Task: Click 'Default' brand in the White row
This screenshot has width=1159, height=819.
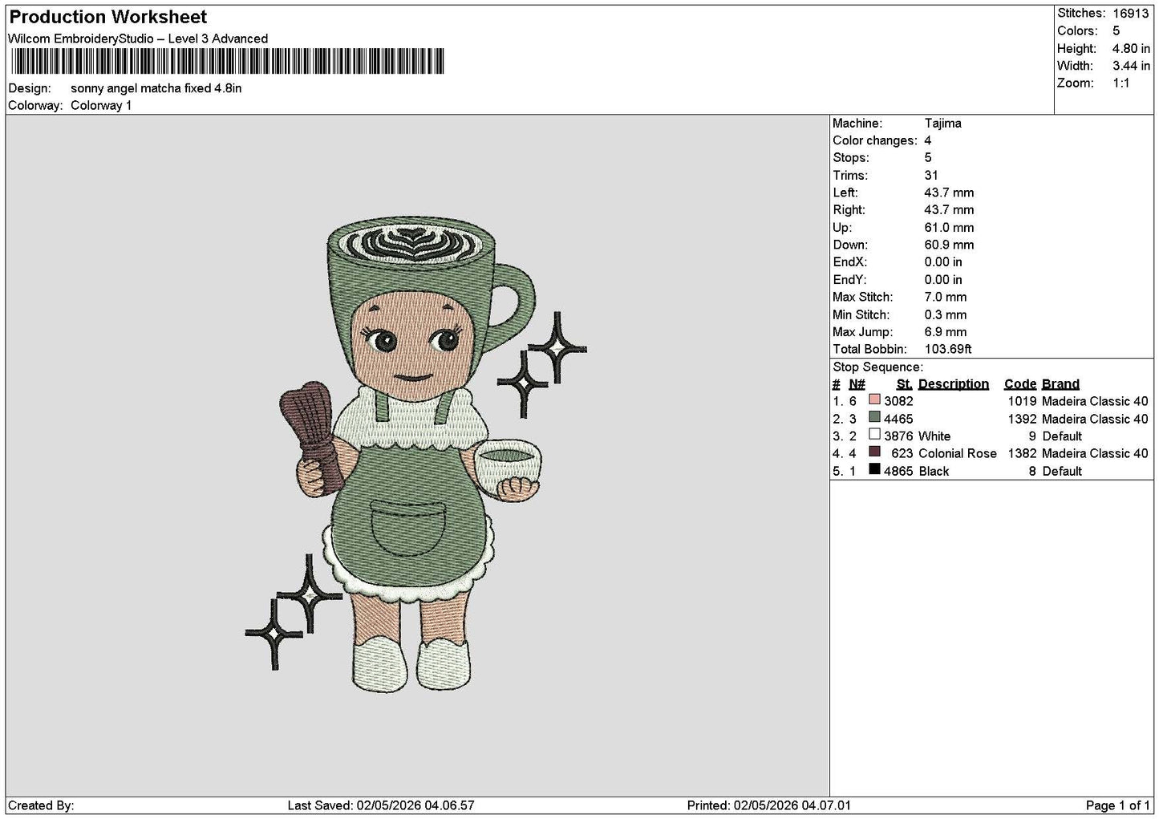Action: pyautogui.click(x=1062, y=436)
